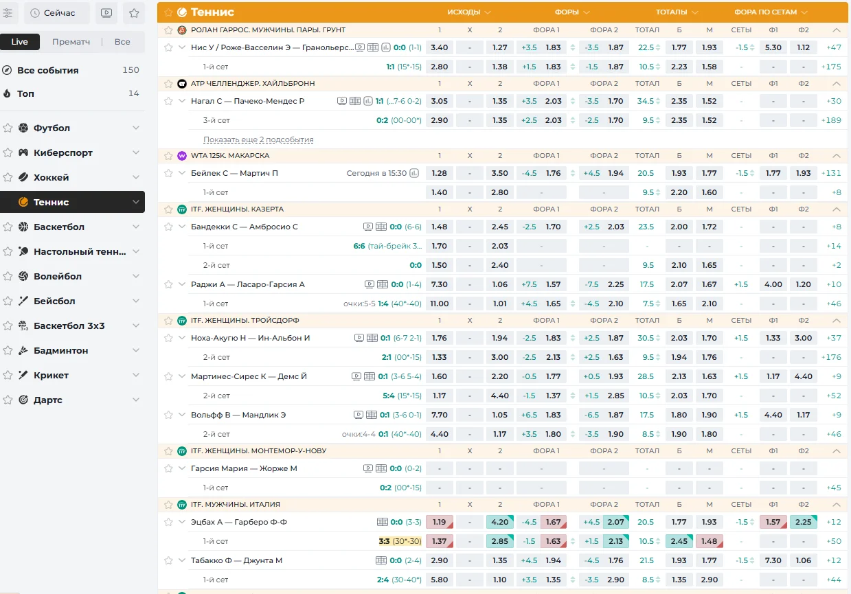
Task: Expand the Баскетбол sport category
Action: pos(136,227)
